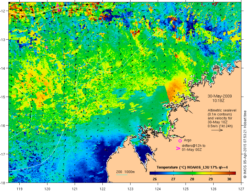The image size is (247, 191).
Task: Click the magenta Argo circle in the legend
Action: click(x=180, y=141)
